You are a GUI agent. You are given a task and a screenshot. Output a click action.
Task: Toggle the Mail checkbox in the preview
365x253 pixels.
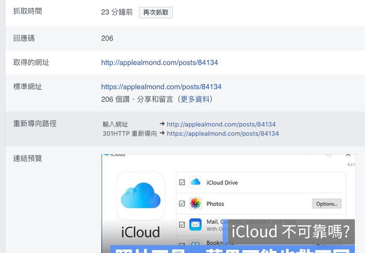point(182,224)
